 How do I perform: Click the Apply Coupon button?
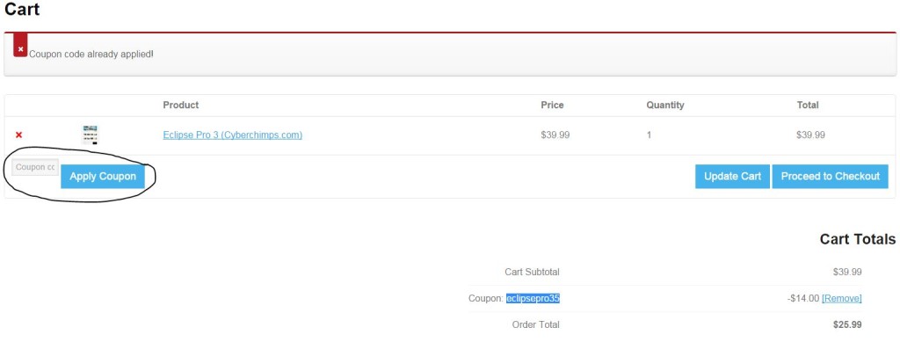103,176
